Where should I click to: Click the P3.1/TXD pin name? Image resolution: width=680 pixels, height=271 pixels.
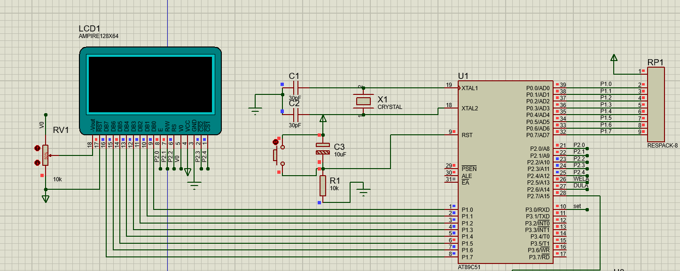(x=538, y=216)
